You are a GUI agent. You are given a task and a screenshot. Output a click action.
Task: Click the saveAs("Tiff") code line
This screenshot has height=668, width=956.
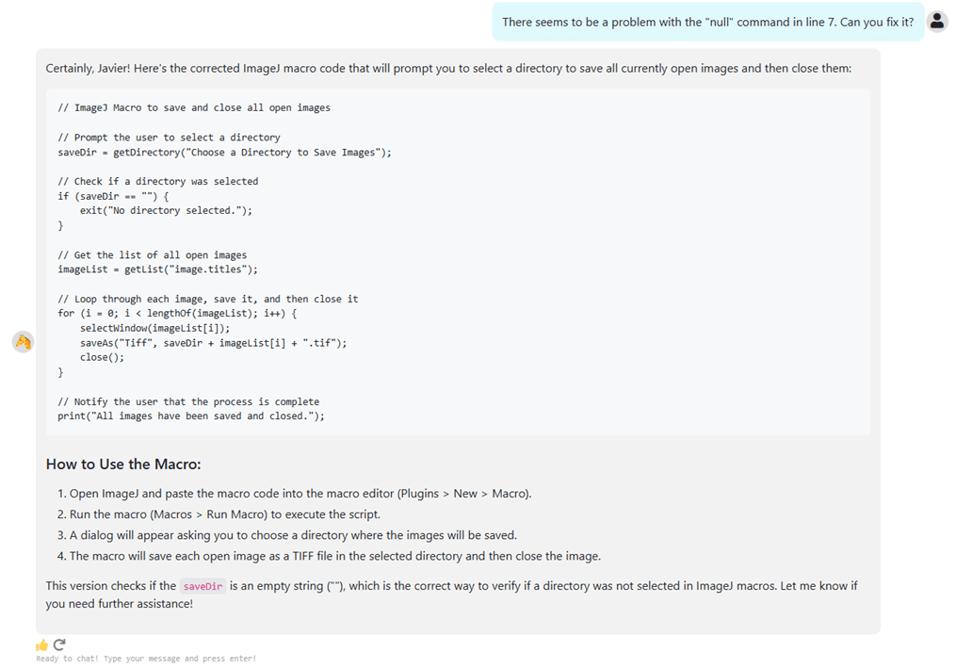tap(213, 343)
